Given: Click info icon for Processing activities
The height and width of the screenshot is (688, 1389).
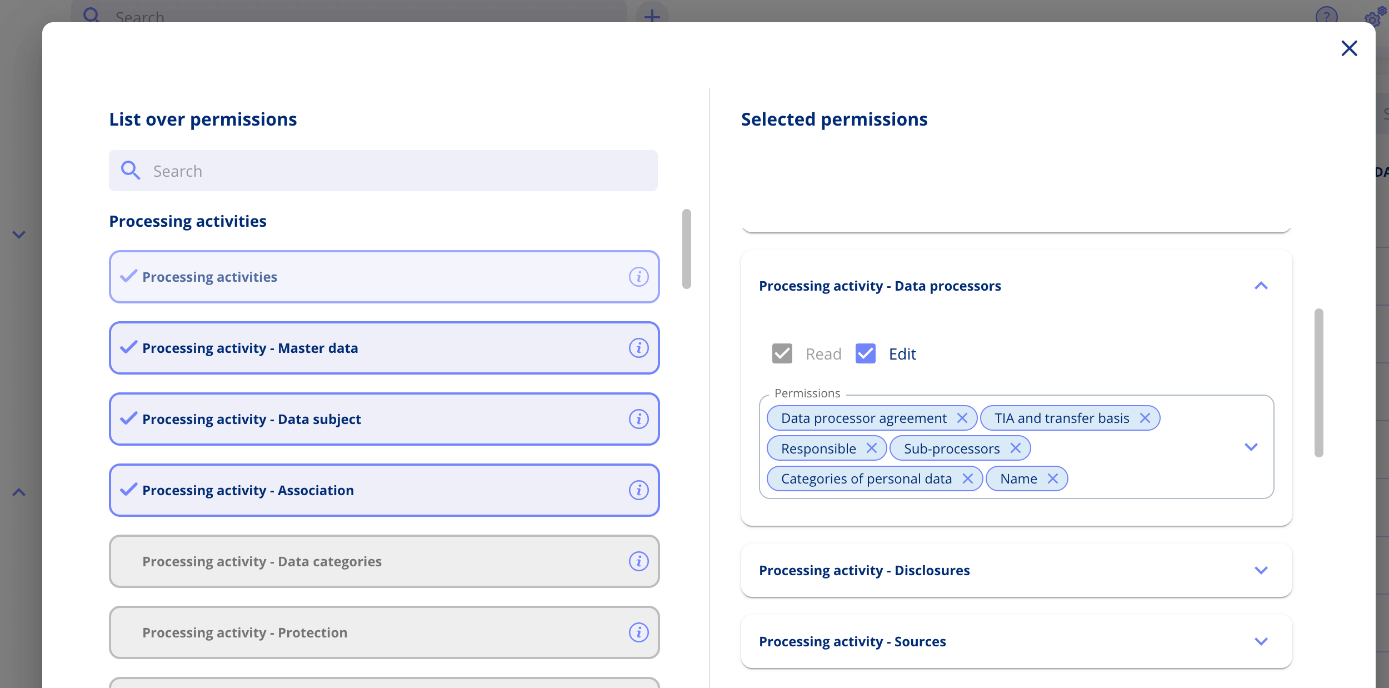Looking at the screenshot, I should coord(638,277).
